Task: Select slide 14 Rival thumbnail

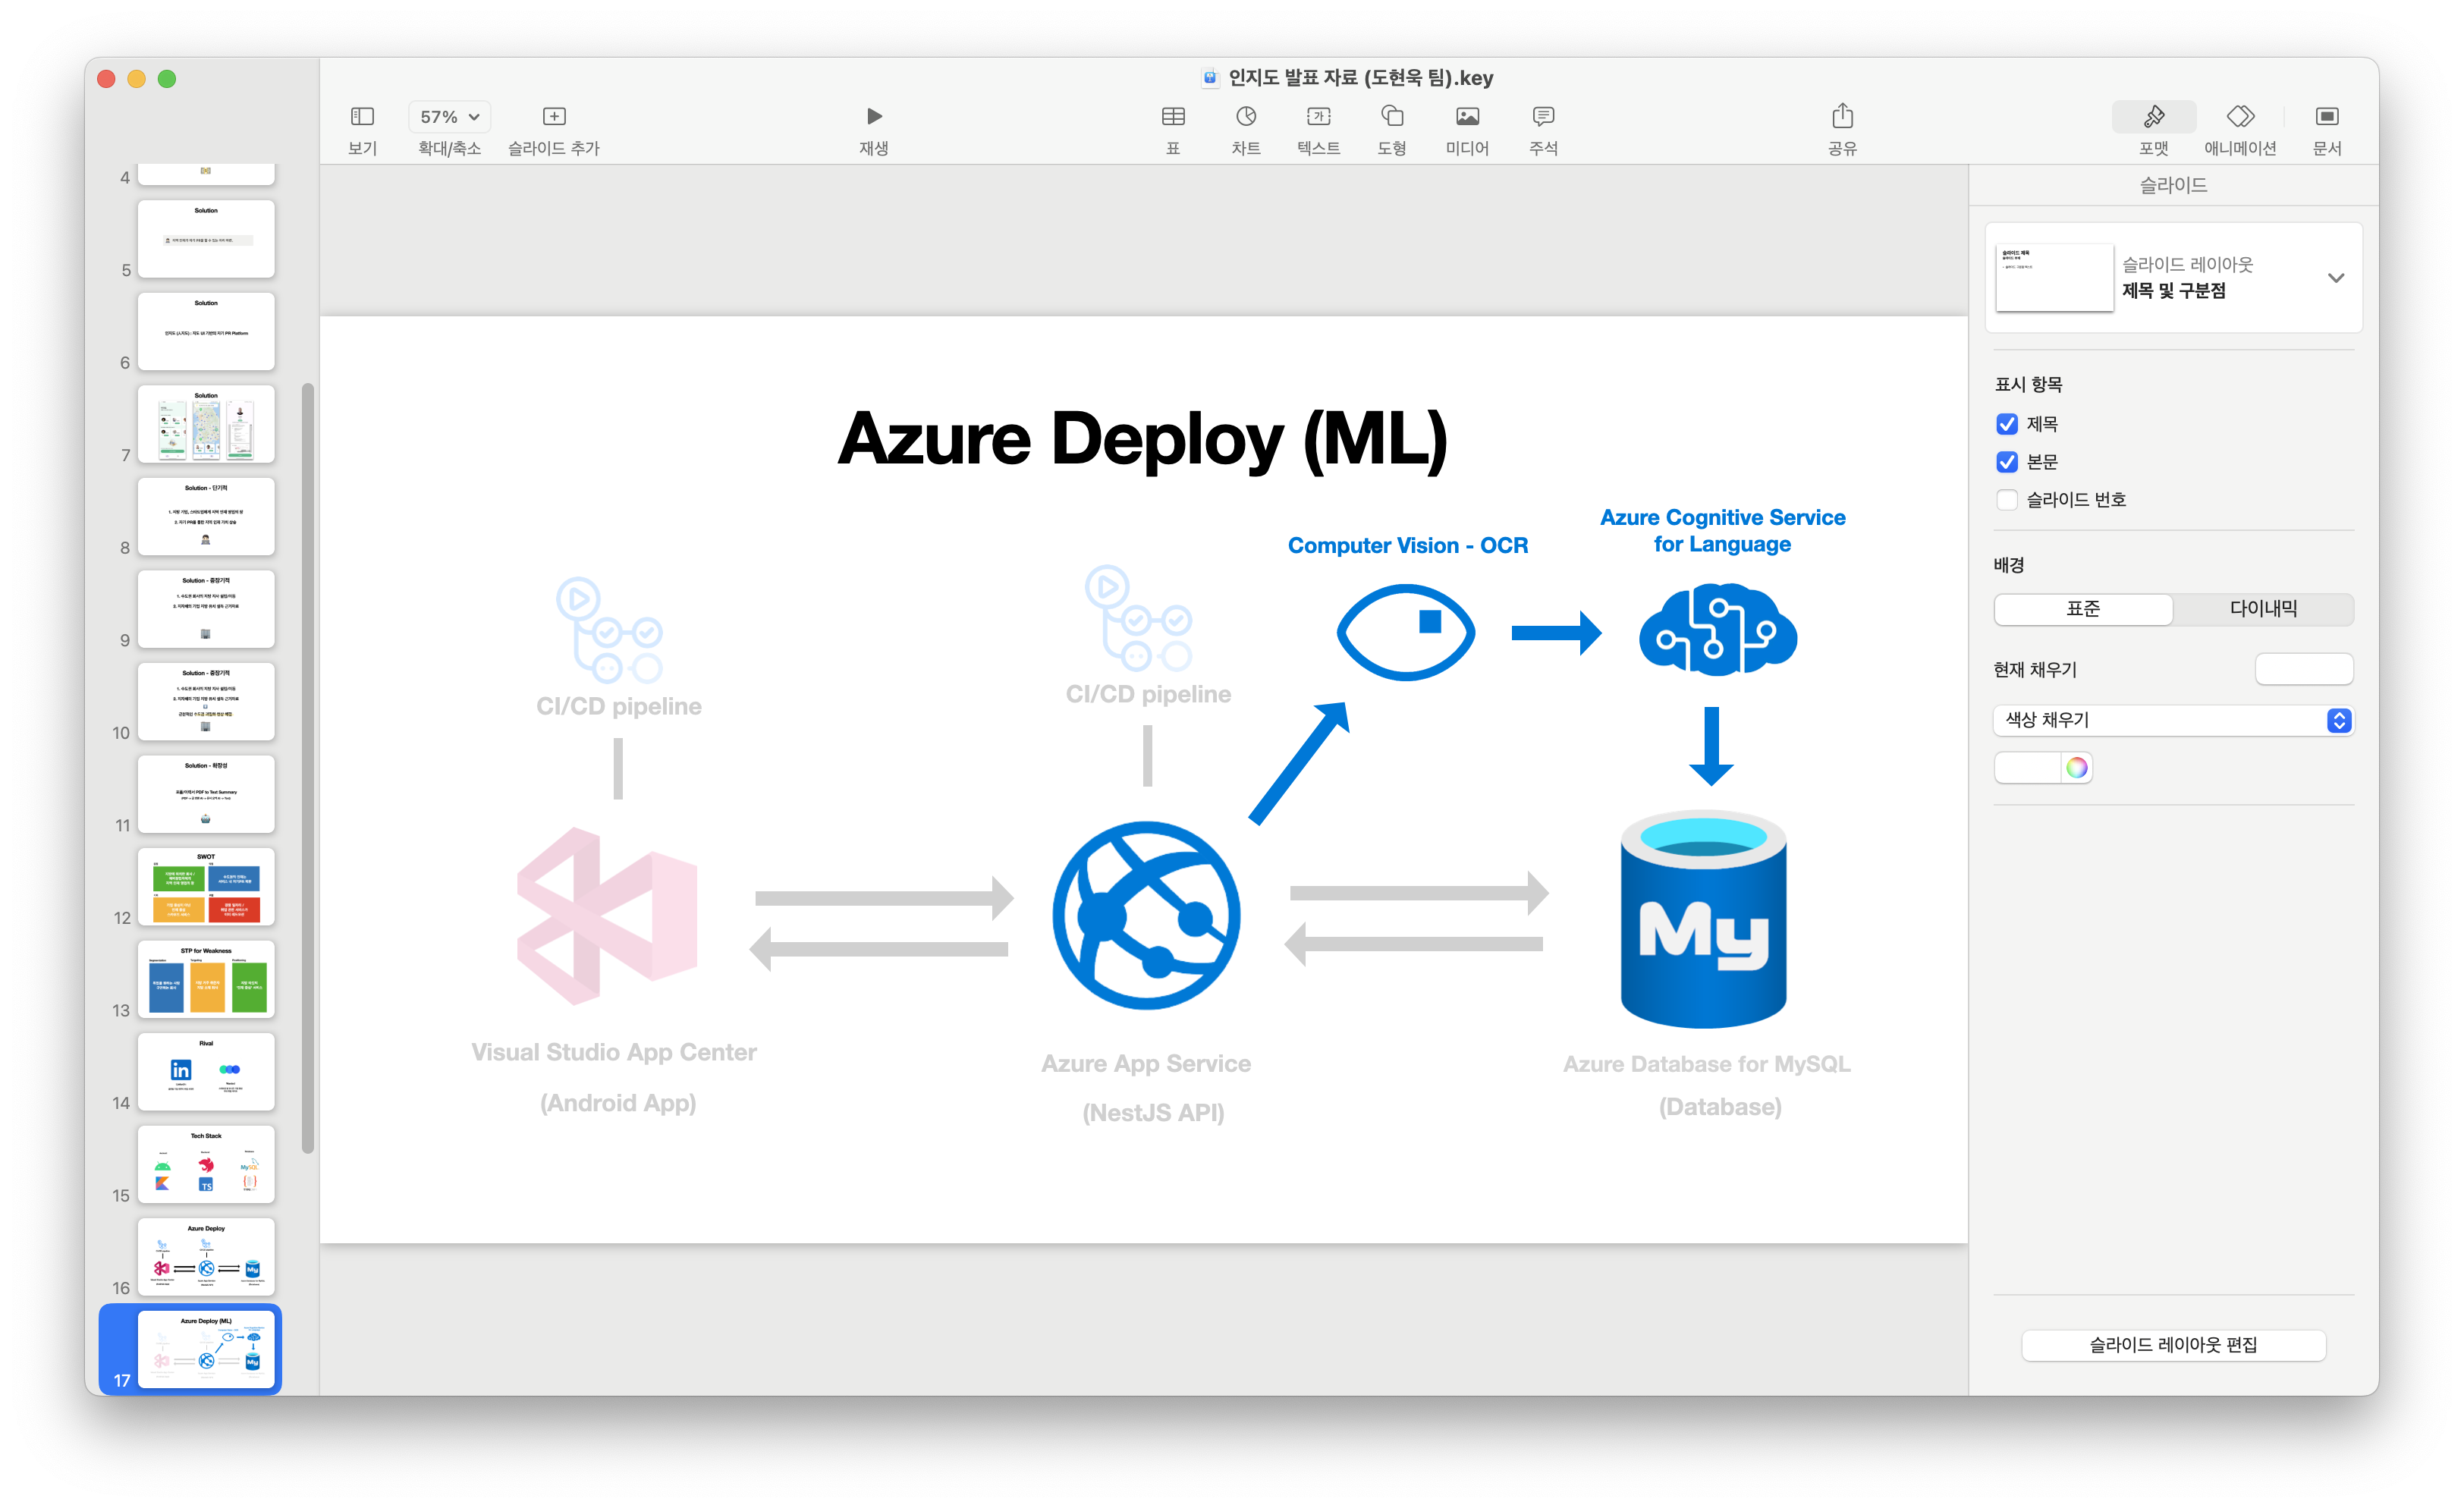Action: point(206,1071)
